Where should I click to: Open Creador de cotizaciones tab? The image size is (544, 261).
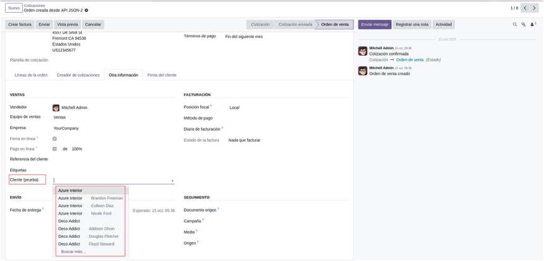(78, 75)
